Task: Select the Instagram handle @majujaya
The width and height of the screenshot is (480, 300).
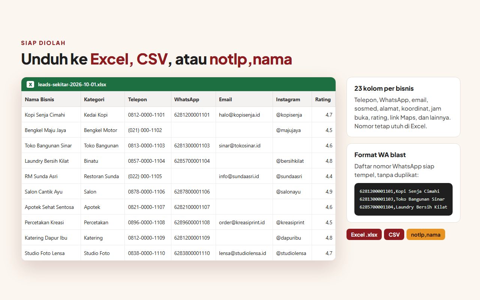Action: point(288,130)
